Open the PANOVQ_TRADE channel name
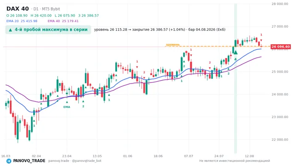Image resolution: width=295 pixels, height=166 pixels. click(29, 161)
